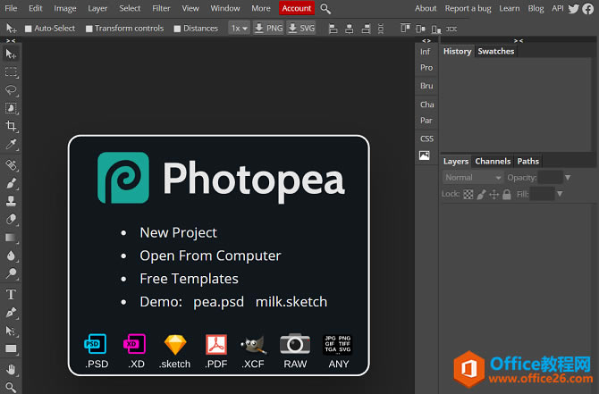The height and width of the screenshot is (394, 599).
Task: Select the Object Selection tool
Action: pos(11,108)
